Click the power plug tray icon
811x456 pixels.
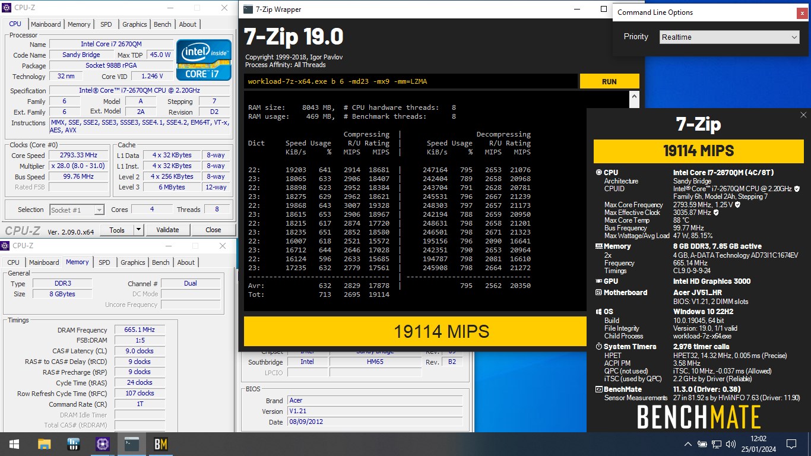point(702,444)
